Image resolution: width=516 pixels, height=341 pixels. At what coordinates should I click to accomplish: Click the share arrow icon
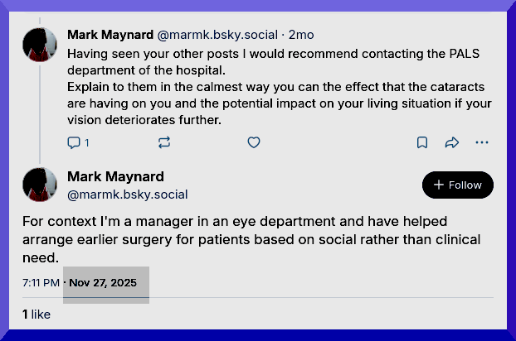(452, 142)
